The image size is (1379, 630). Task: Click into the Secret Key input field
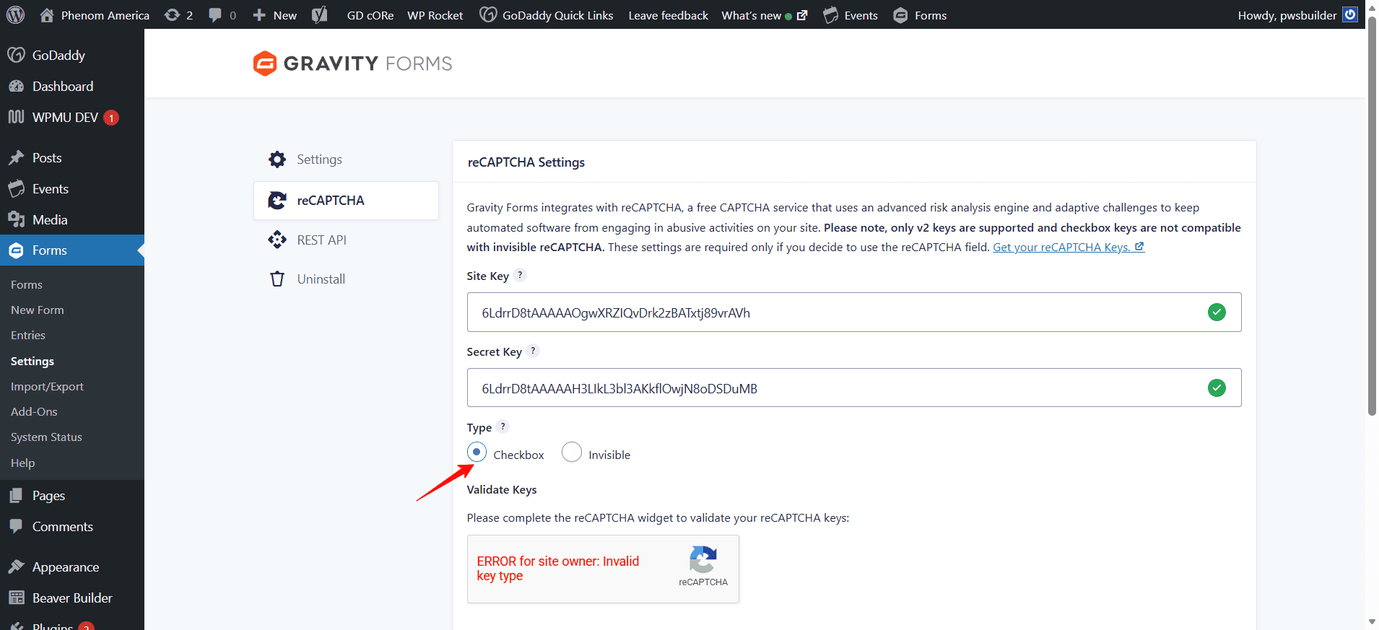point(854,388)
